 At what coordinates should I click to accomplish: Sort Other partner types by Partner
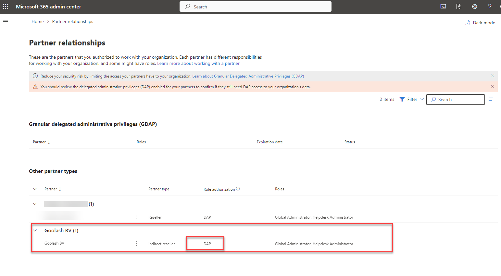tap(53, 189)
